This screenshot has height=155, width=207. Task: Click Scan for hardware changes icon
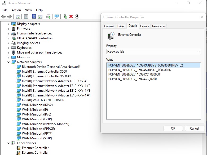pyautogui.click(x=57, y=16)
